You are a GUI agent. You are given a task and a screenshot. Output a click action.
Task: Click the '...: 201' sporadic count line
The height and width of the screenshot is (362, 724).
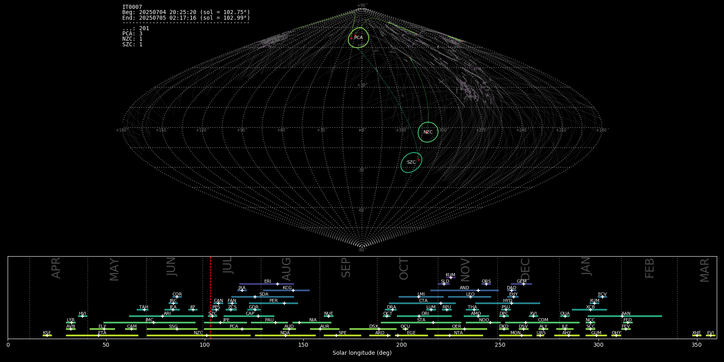click(x=136, y=28)
